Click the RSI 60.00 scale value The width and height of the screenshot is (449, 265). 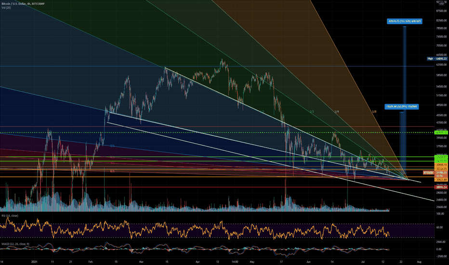coord(440,227)
